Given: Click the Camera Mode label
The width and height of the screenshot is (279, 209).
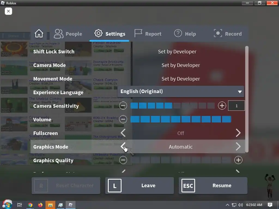Looking at the screenshot, I should [x=50, y=65].
